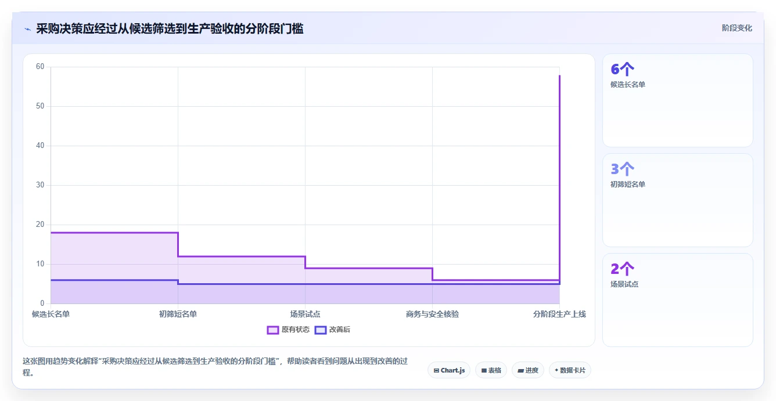The image size is (776, 401).
Task: Click y-axis tick label 30
Action: [40, 185]
